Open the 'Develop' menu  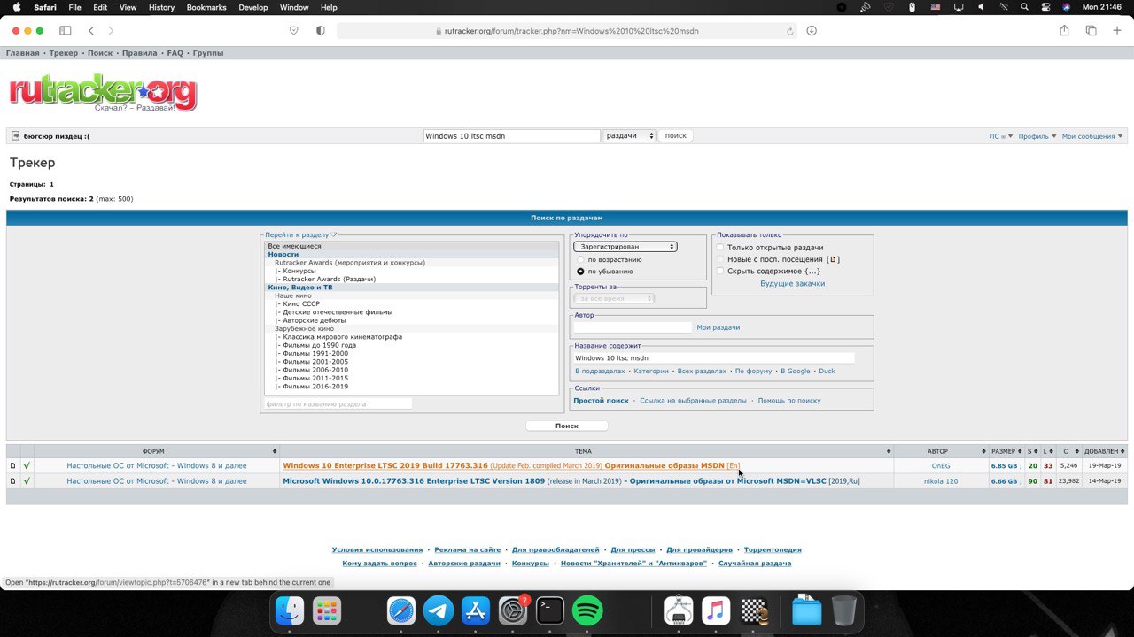[253, 7]
